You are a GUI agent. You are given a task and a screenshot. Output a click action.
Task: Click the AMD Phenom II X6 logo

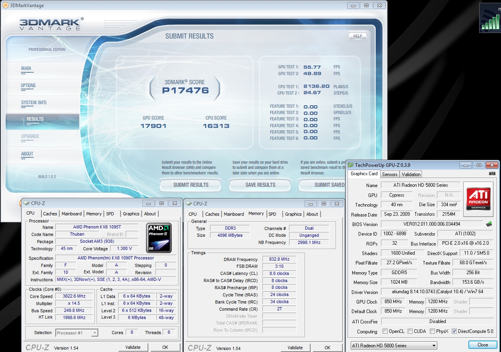159,238
